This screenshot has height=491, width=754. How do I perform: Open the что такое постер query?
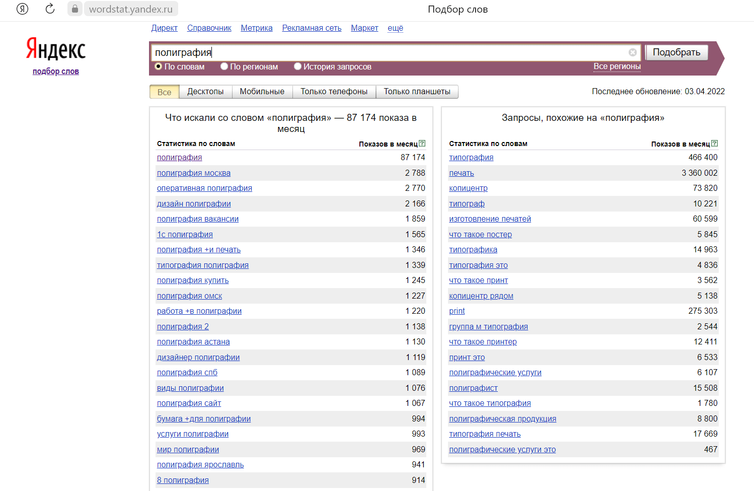tap(480, 235)
